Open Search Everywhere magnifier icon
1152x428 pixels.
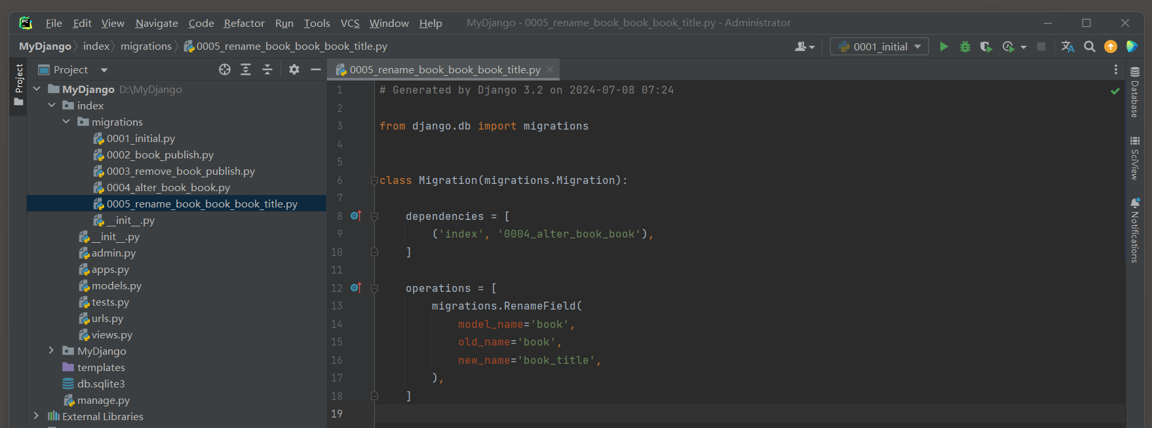click(1089, 46)
